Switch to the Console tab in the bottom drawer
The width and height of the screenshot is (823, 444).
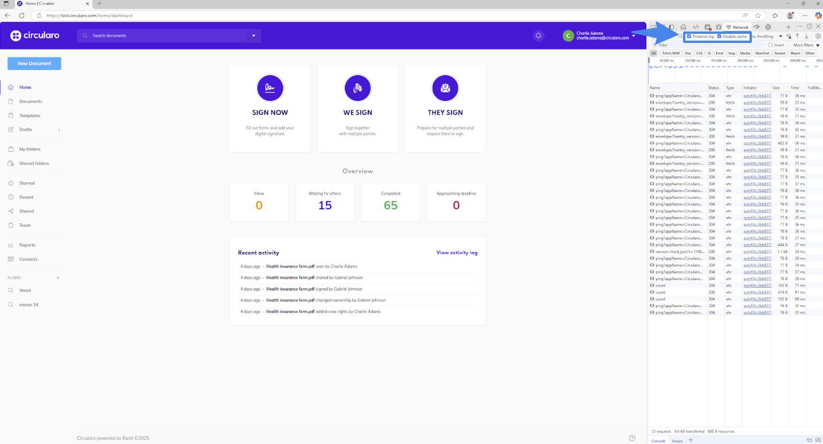point(658,441)
